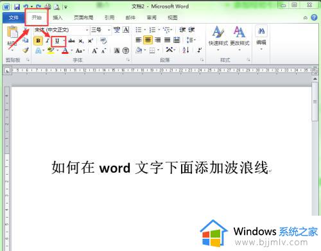
Task: Switch to the Page Layout tab
Action: tap(83, 17)
